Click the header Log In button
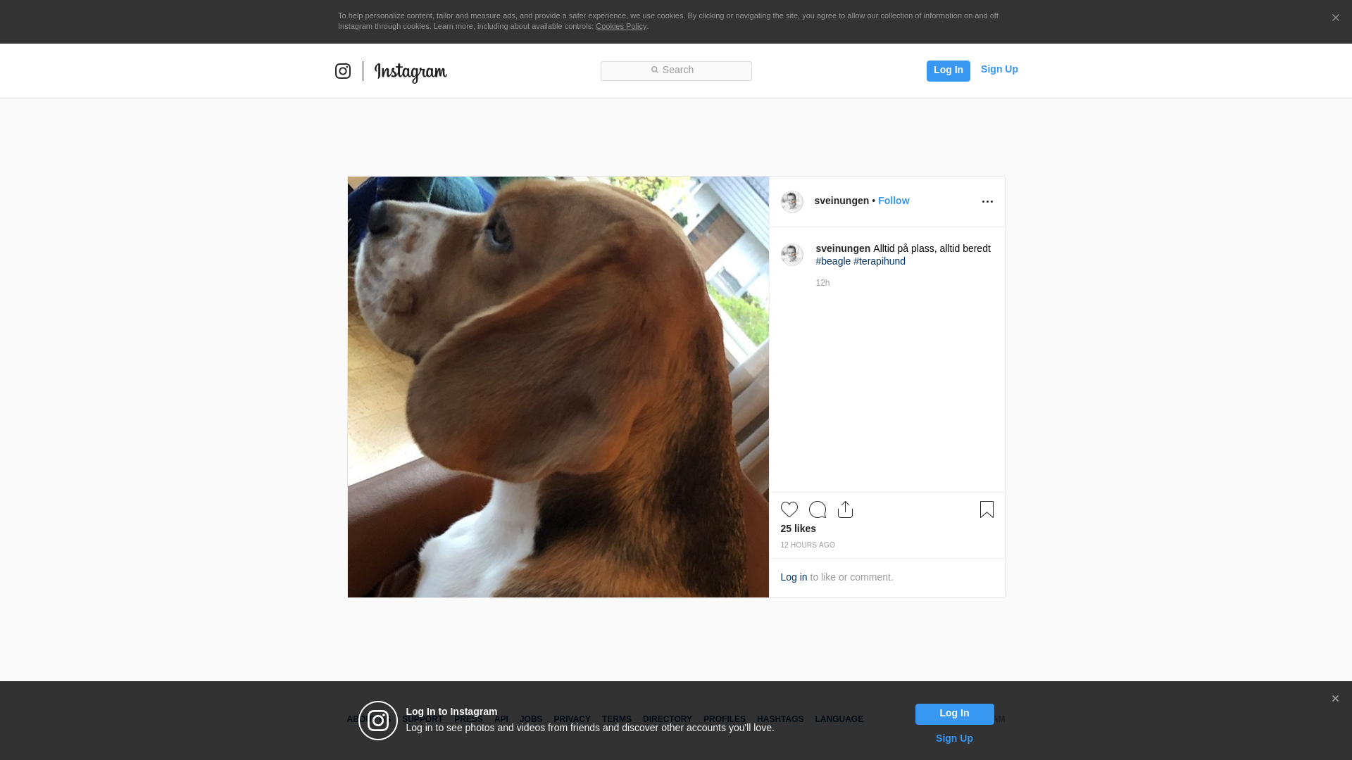The height and width of the screenshot is (760, 1352). tap(949, 71)
